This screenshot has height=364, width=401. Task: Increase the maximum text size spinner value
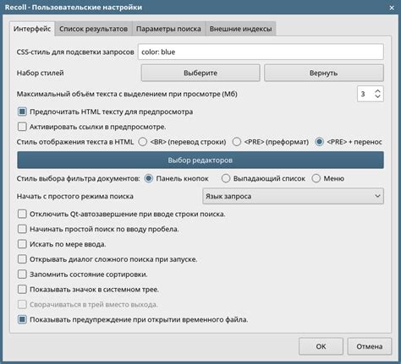point(377,91)
